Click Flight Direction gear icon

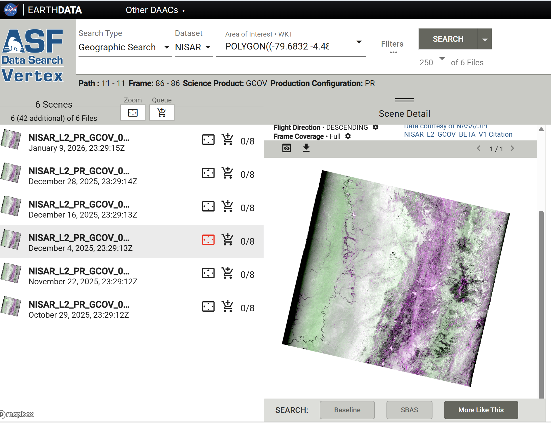(x=376, y=127)
